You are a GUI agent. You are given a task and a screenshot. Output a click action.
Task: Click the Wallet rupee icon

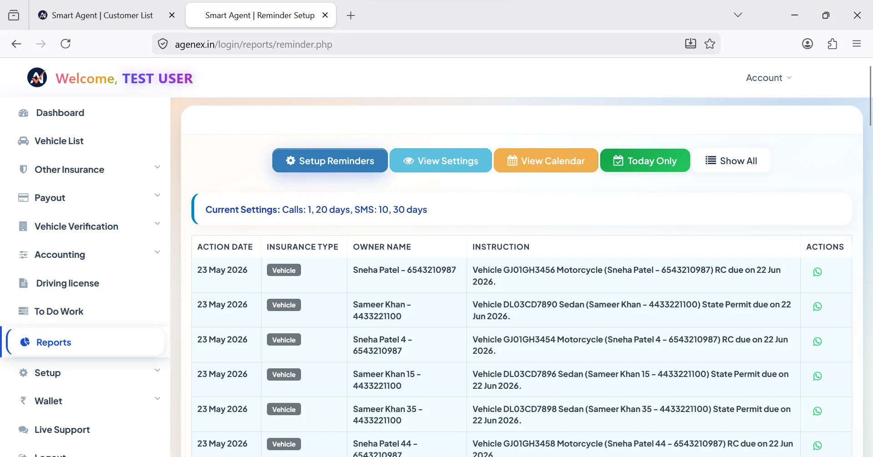point(23,401)
